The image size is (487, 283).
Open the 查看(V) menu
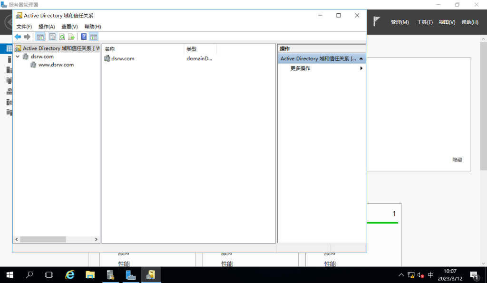69,27
